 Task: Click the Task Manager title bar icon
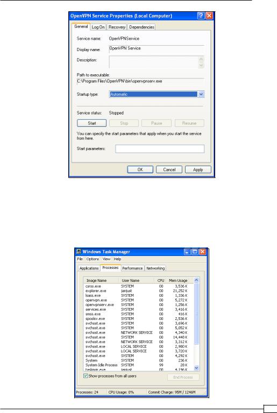79,252
